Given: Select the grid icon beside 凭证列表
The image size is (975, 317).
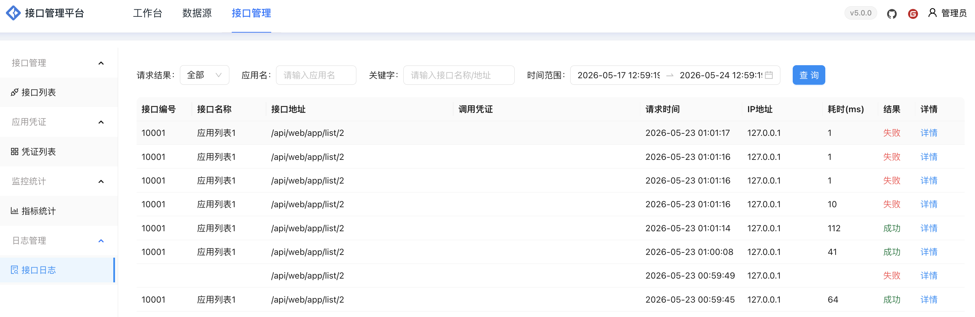Looking at the screenshot, I should pos(14,152).
